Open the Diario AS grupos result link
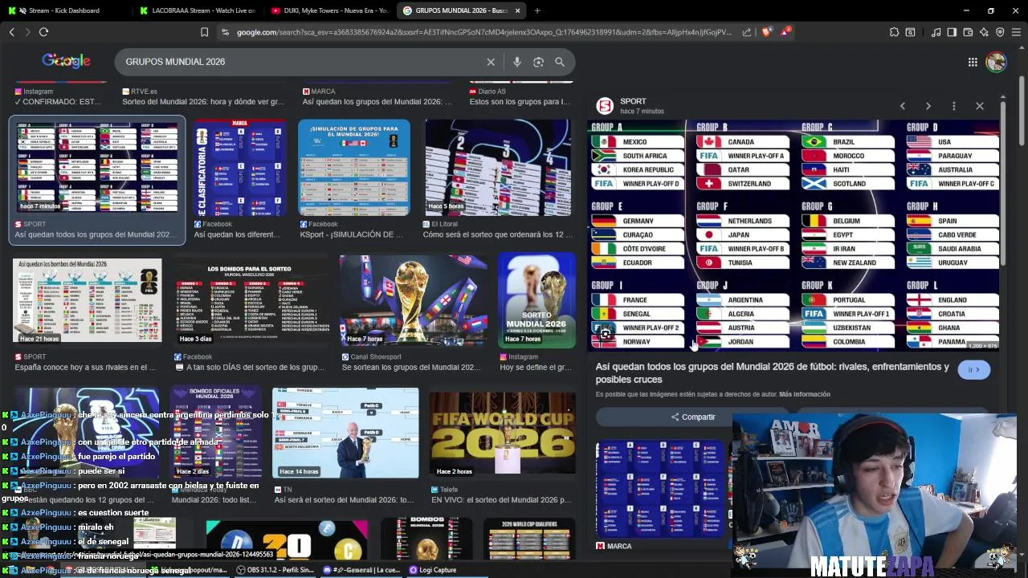The height and width of the screenshot is (578, 1028). [520, 102]
